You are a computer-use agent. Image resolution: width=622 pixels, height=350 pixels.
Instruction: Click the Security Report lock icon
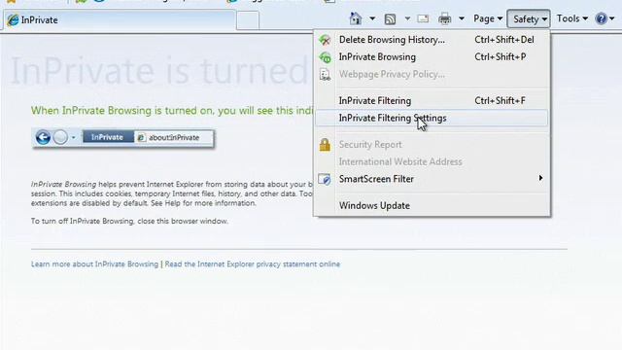click(325, 145)
